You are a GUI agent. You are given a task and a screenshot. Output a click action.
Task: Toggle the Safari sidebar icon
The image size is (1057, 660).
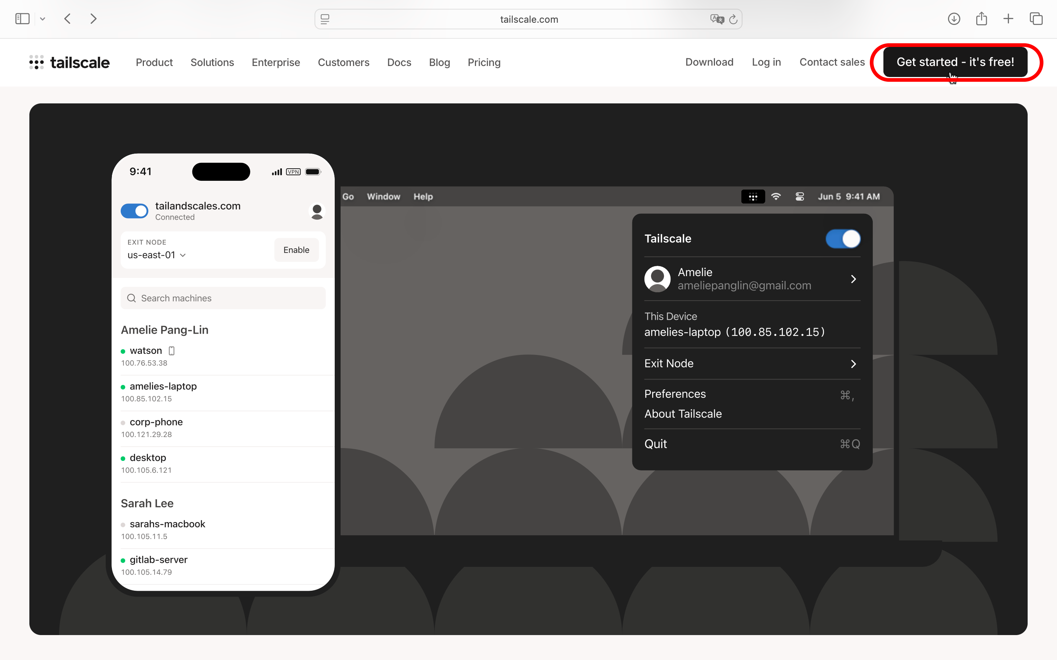pyautogui.click(x=22, y=19)
